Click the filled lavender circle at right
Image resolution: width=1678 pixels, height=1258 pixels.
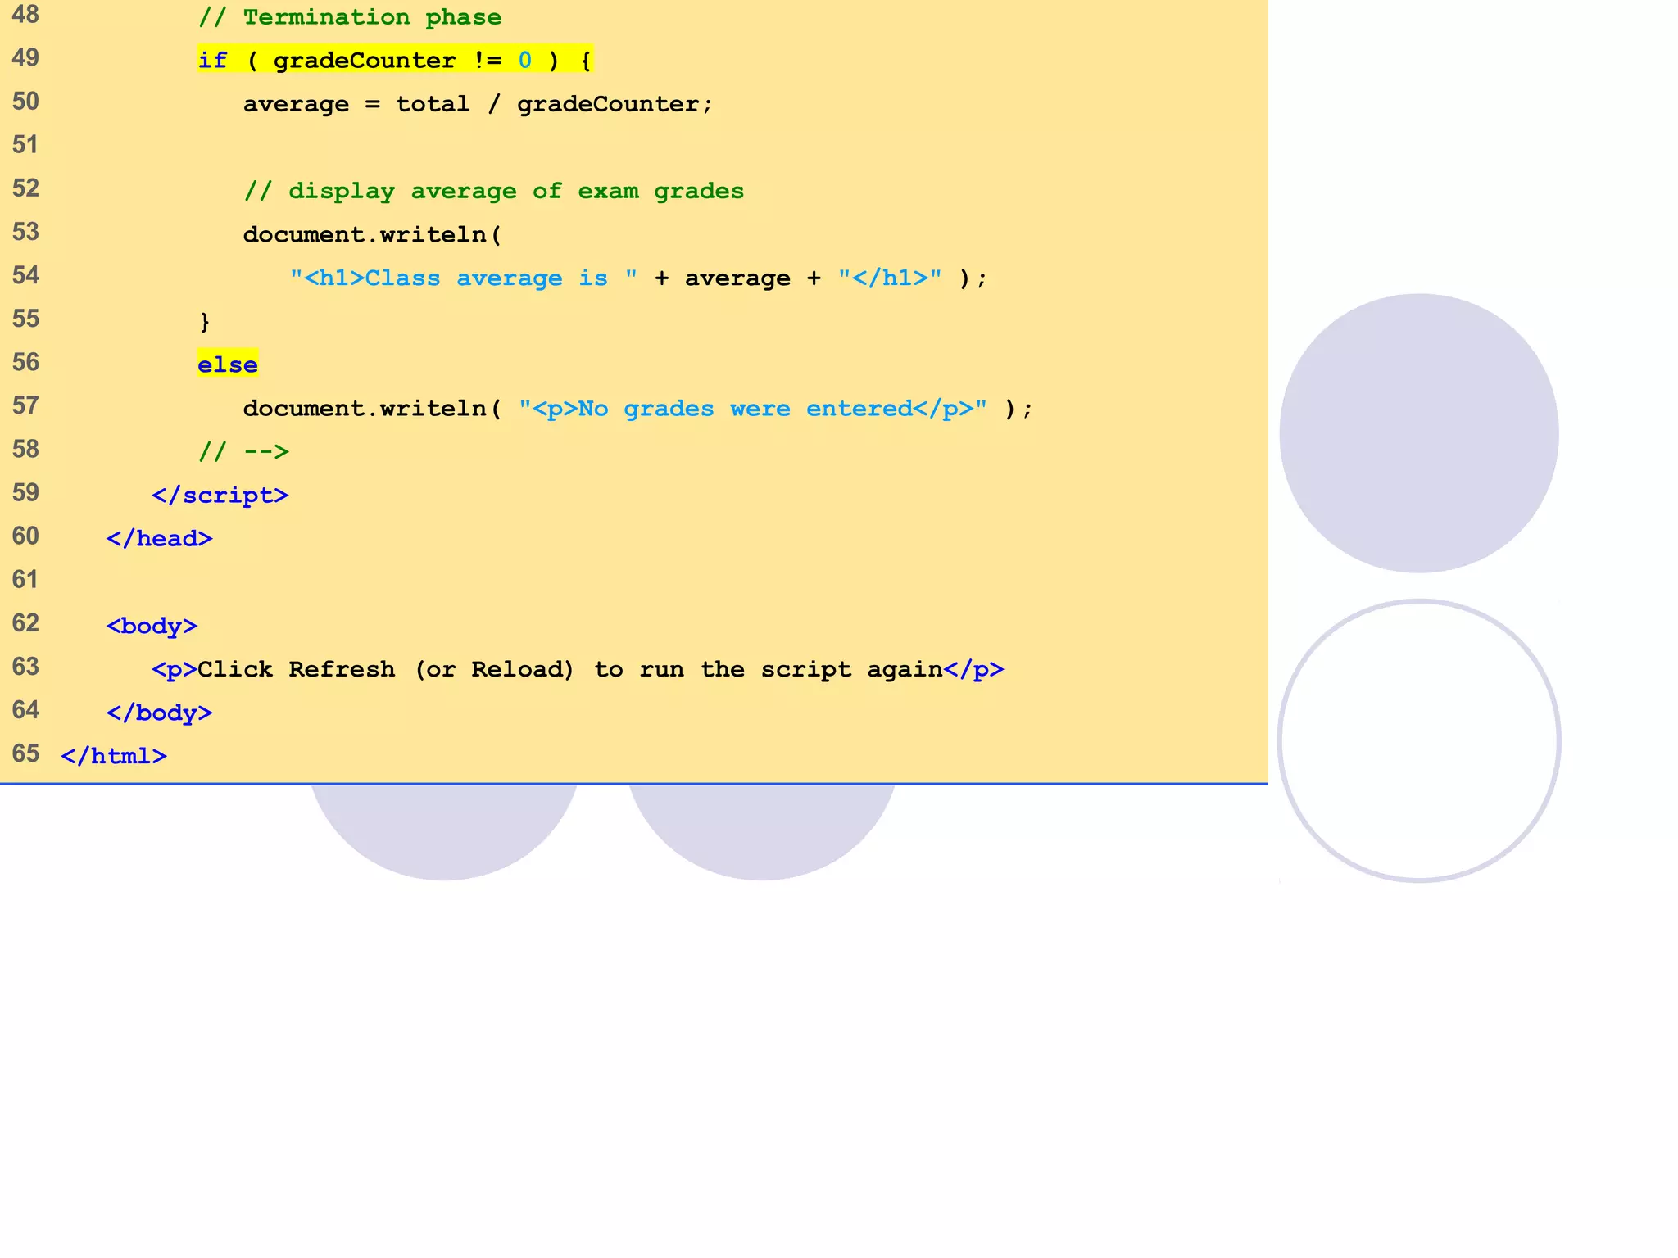tap(1418, 433)
